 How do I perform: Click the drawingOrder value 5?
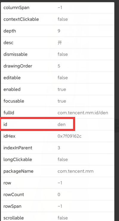[59, 66]
